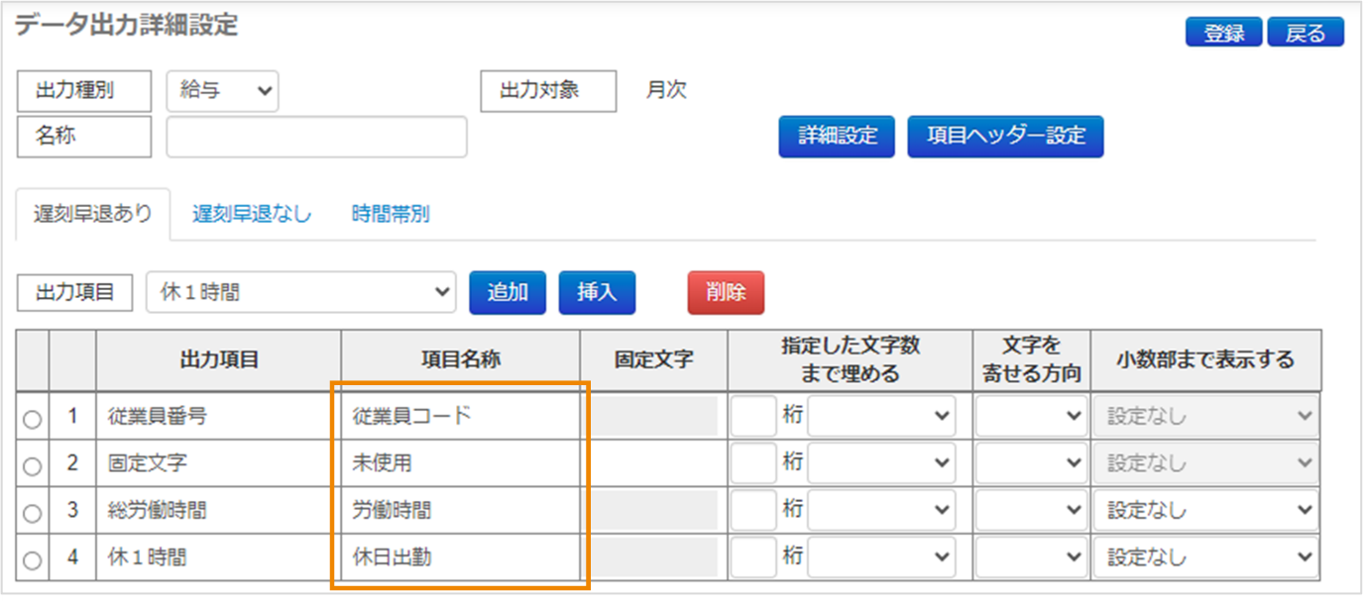Viewport: 1368px width, 601px height.
Task: Select the 遅刻早退あり tab
Action: [93, 214]
